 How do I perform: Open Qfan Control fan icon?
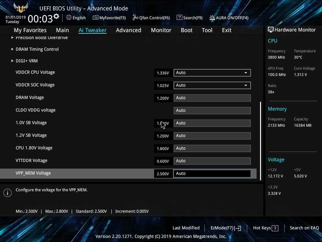135,18
